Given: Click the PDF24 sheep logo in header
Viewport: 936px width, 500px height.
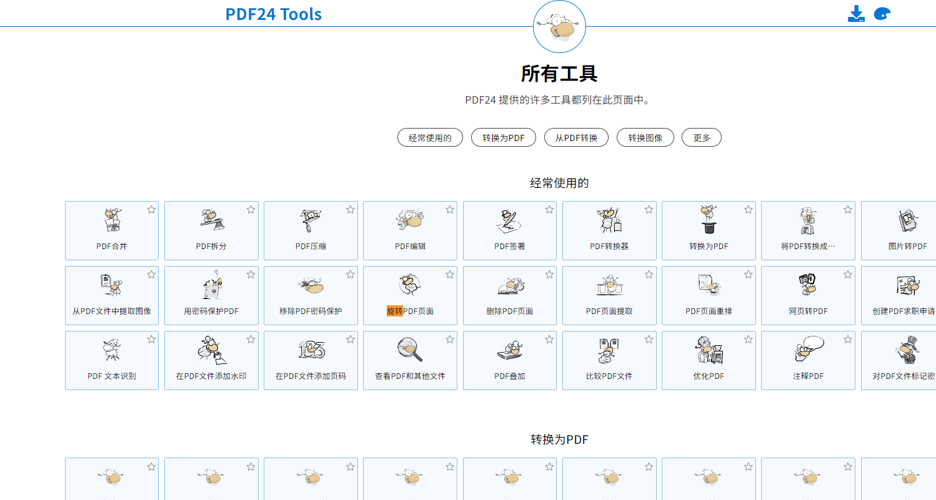Looking at the screenshot, I should pos(559,27).
